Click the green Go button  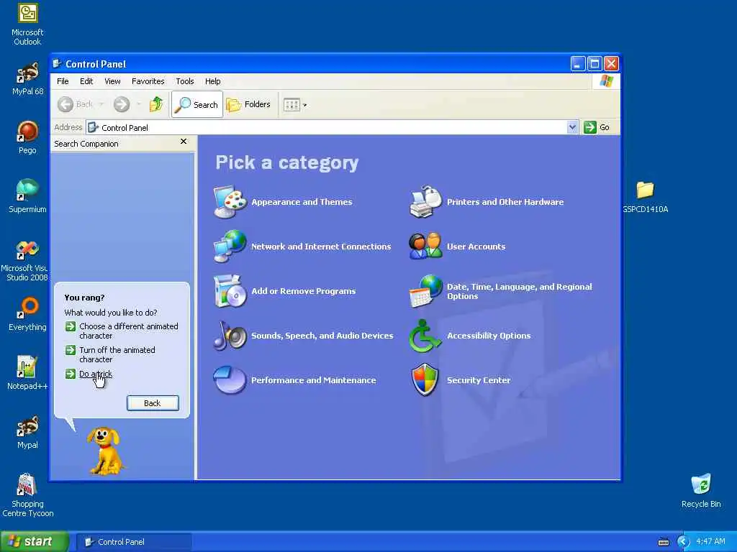tap(597, 127)
